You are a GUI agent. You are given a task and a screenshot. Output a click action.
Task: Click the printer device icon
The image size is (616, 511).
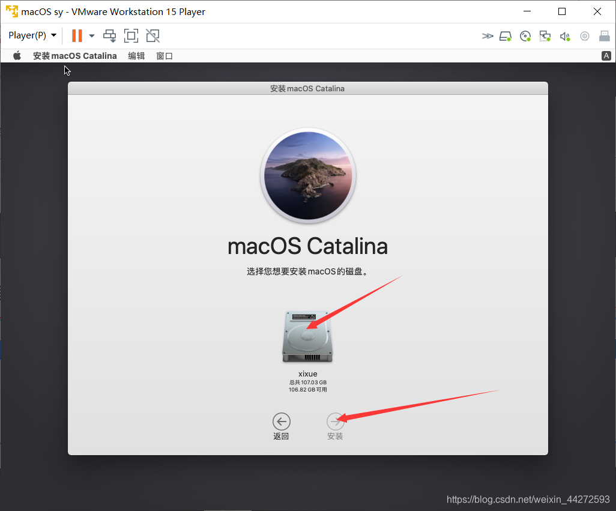[x=605, y=36]
